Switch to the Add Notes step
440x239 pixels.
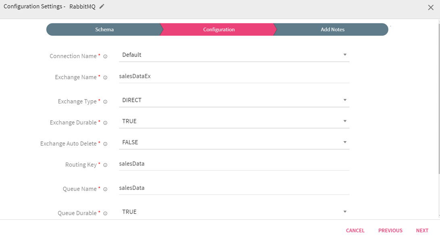point(332,29)
